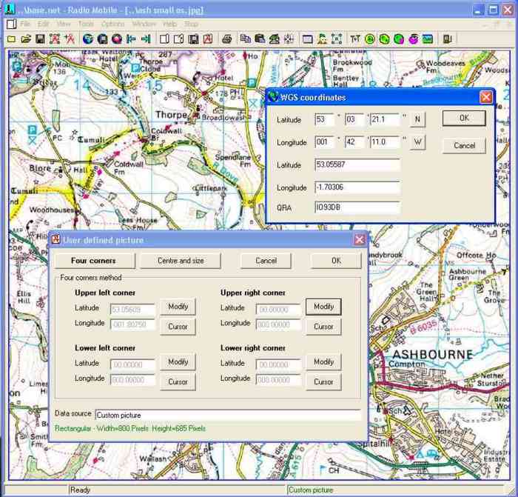Click OK in WGS coordinates dialog
Screen dimensions: 518x497
464,118
